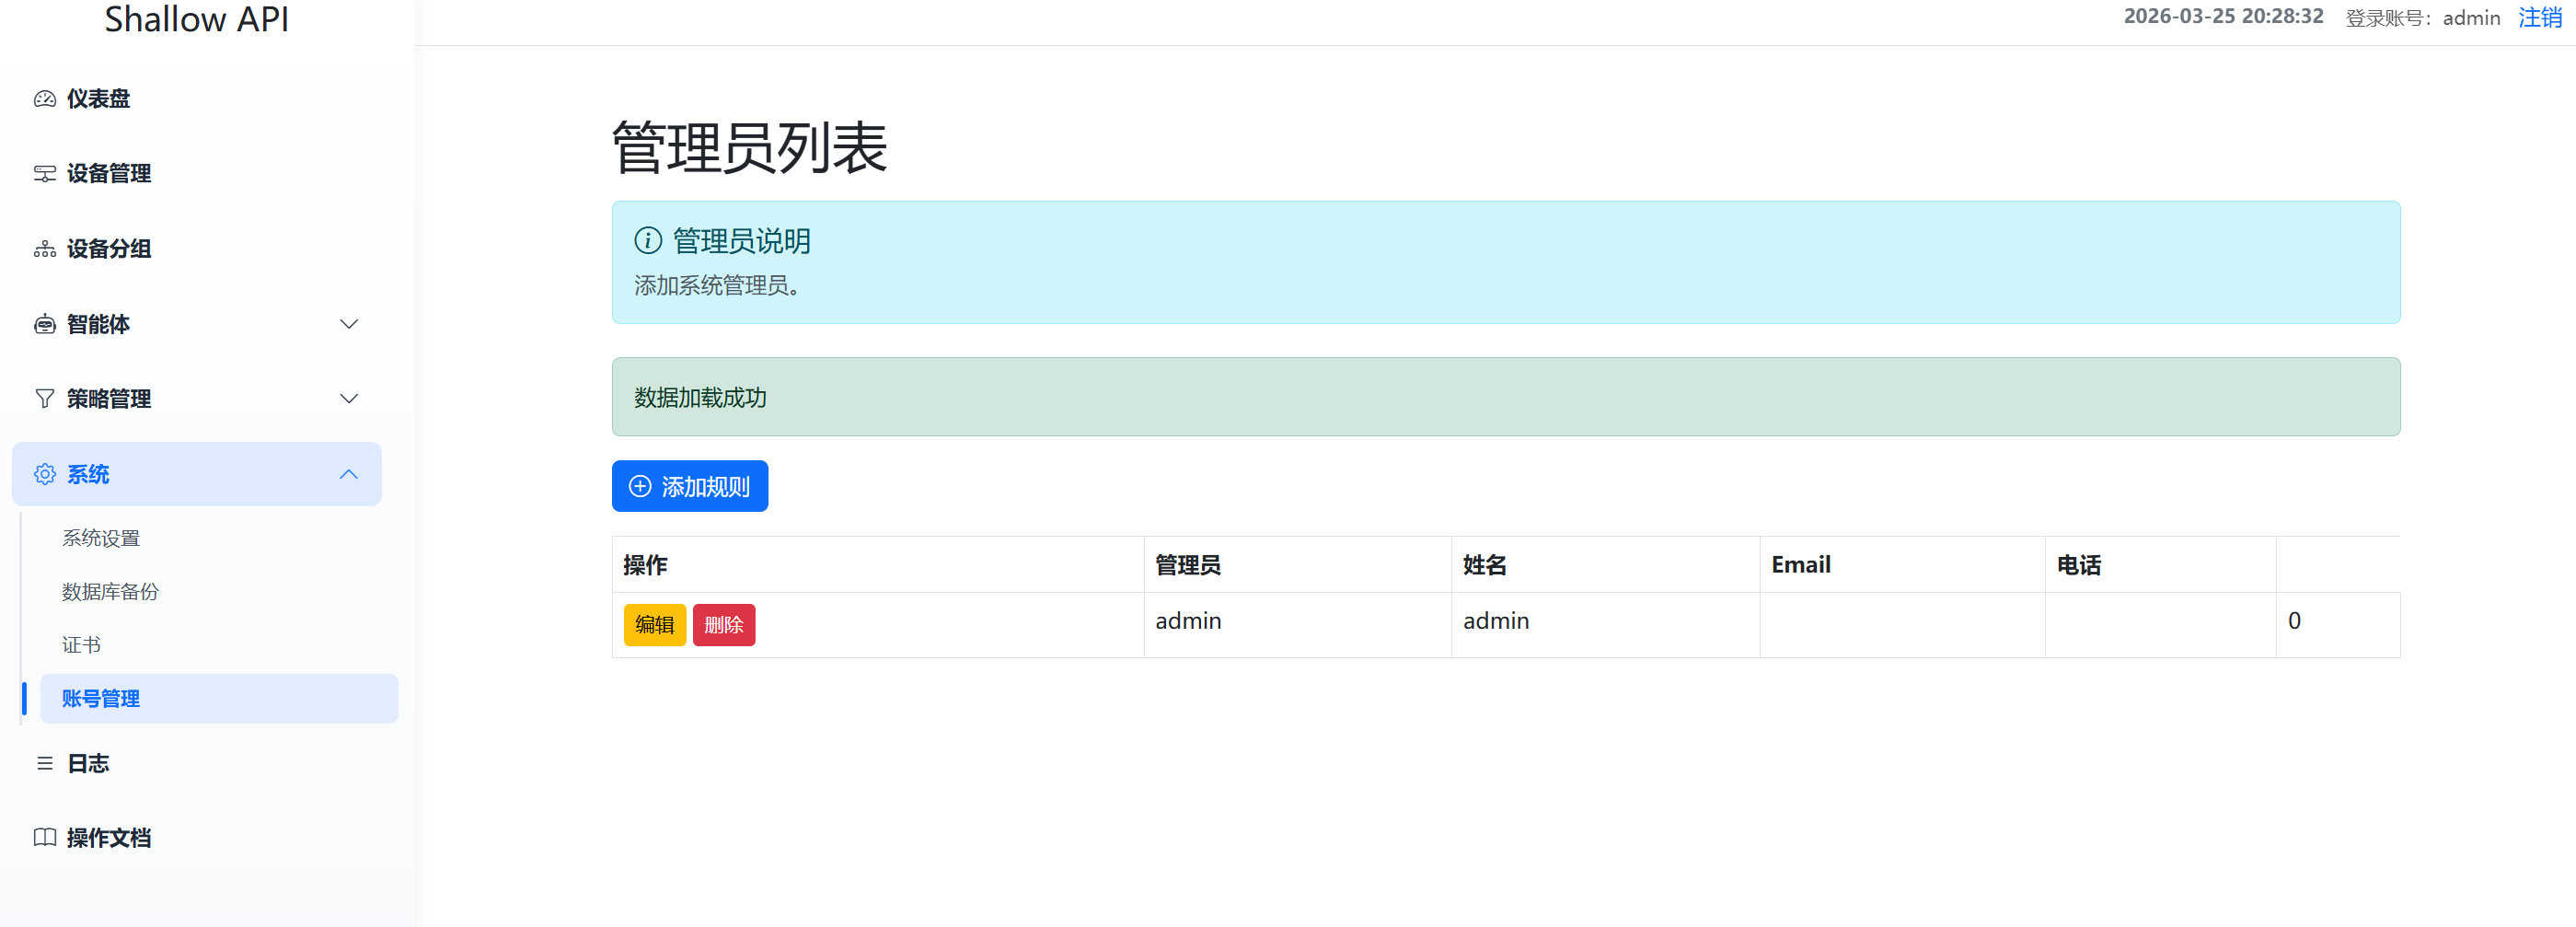Click the 策略管理 funnel icon

pos(44,399)
